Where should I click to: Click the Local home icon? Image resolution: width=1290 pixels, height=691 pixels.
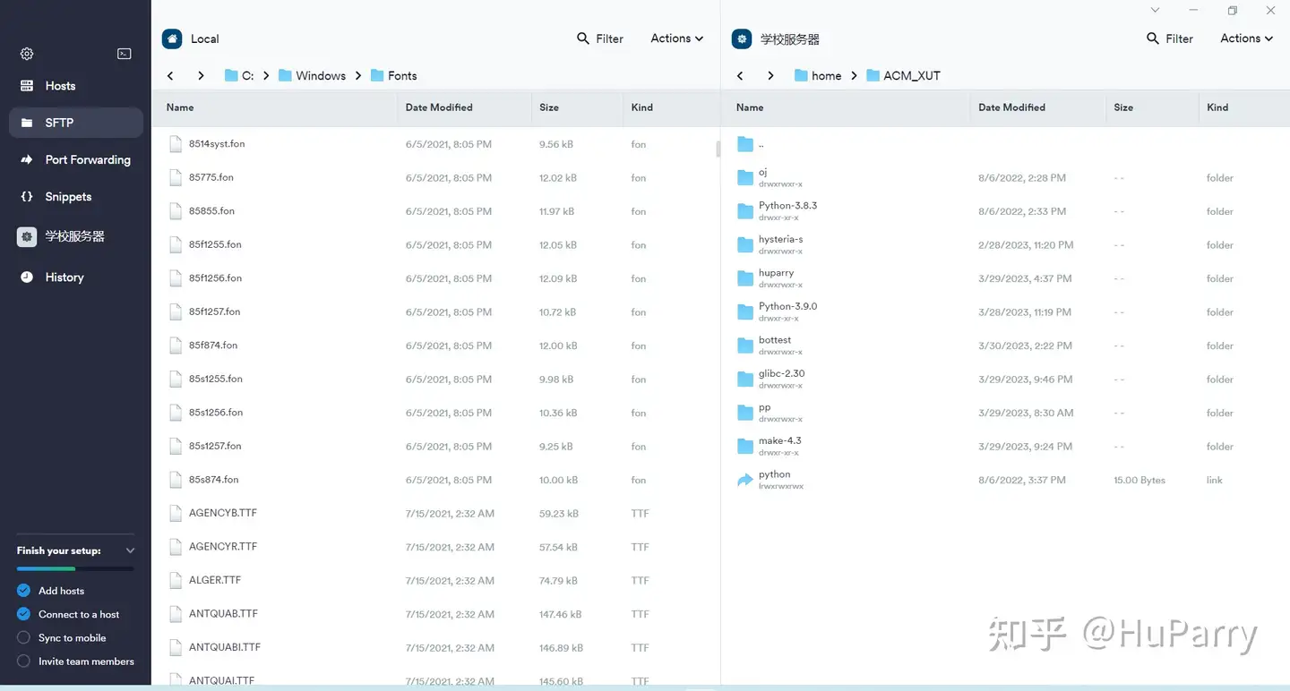click(x=172, y=38)
